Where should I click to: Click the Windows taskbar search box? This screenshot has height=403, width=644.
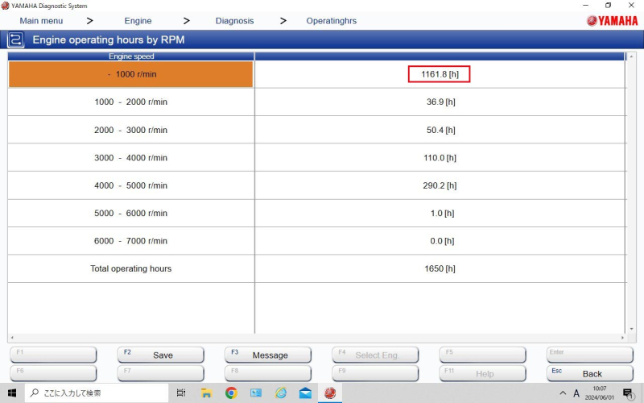coord(97,393)
